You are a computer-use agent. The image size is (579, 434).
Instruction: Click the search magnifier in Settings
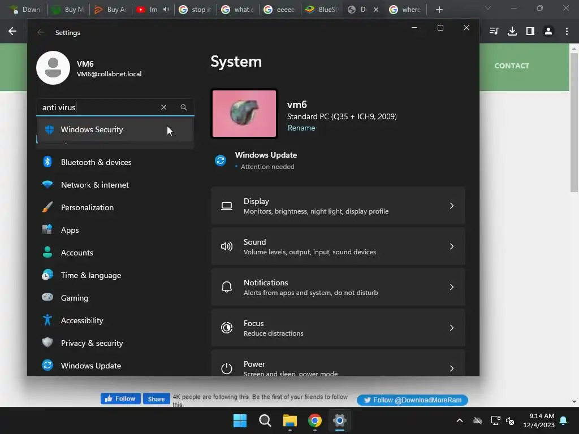pos(184,107)
